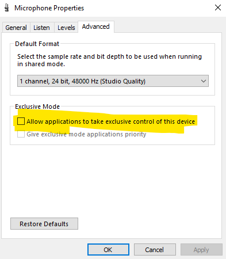Click the 'Allow applications to take exclusive control' label

(x=110, y=121)
